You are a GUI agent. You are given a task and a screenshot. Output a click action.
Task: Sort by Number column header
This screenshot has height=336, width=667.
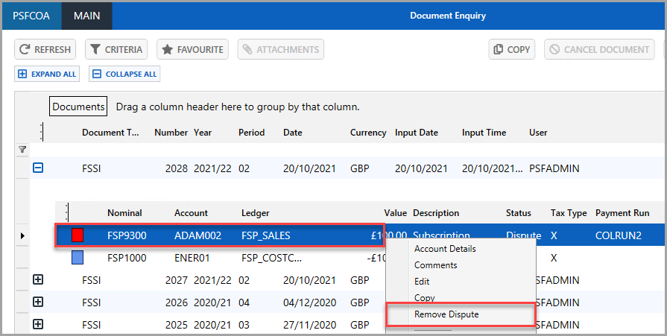[x=171, y=133]
